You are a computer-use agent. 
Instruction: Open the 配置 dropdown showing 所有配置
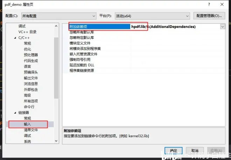(x=59, y=16)
